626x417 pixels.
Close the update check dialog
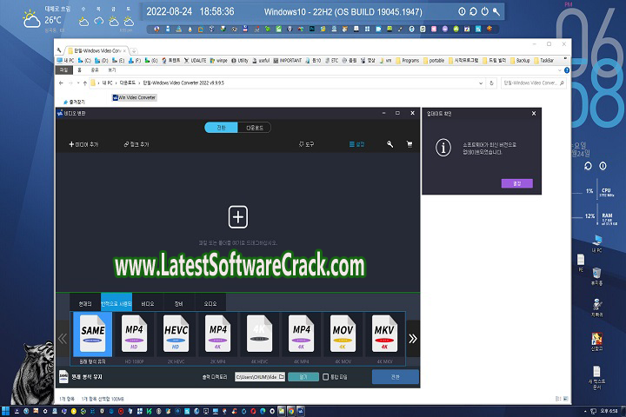534,113
